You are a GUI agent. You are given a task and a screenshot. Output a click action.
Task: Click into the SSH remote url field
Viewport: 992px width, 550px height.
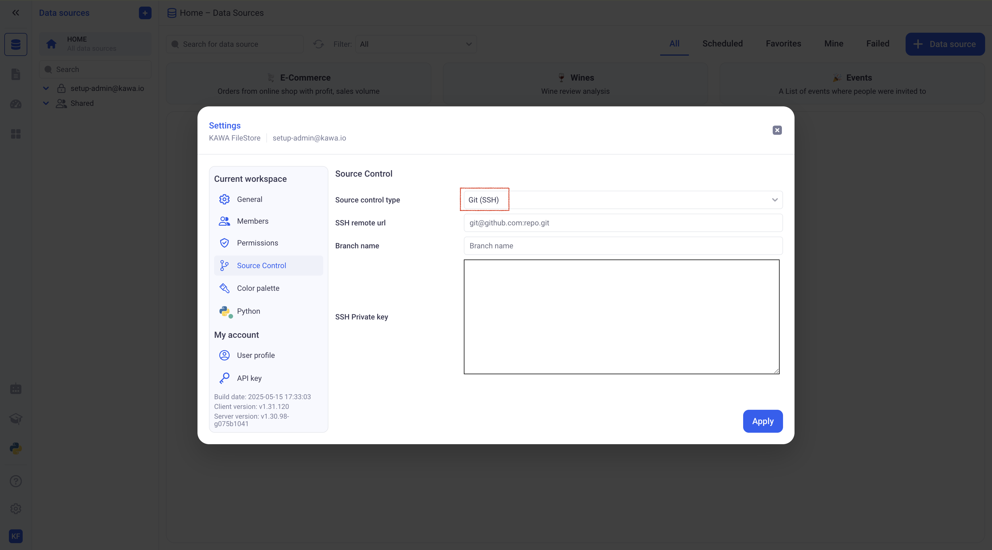[623, 223]
